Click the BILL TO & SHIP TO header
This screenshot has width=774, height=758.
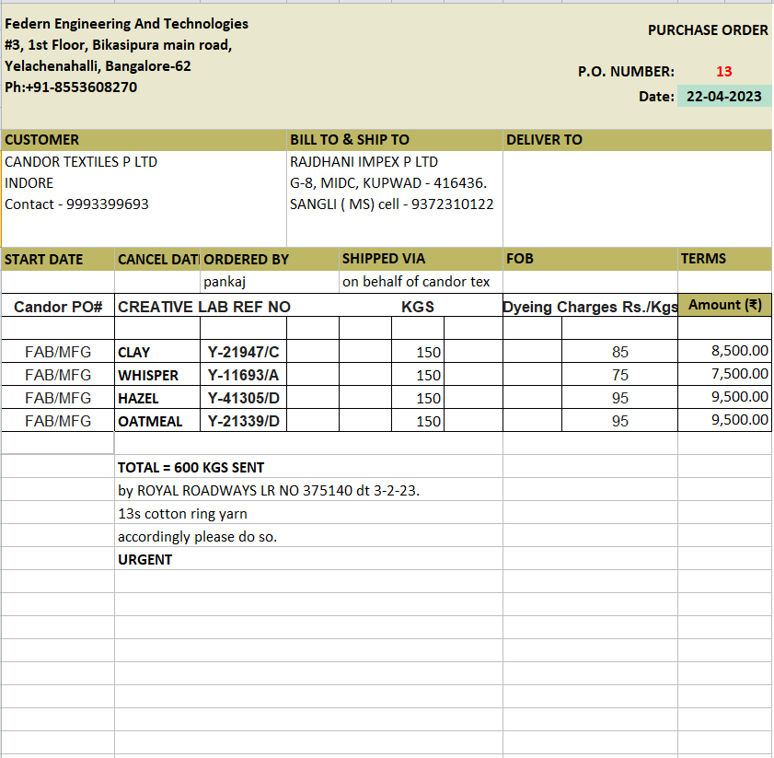(395, 140)
